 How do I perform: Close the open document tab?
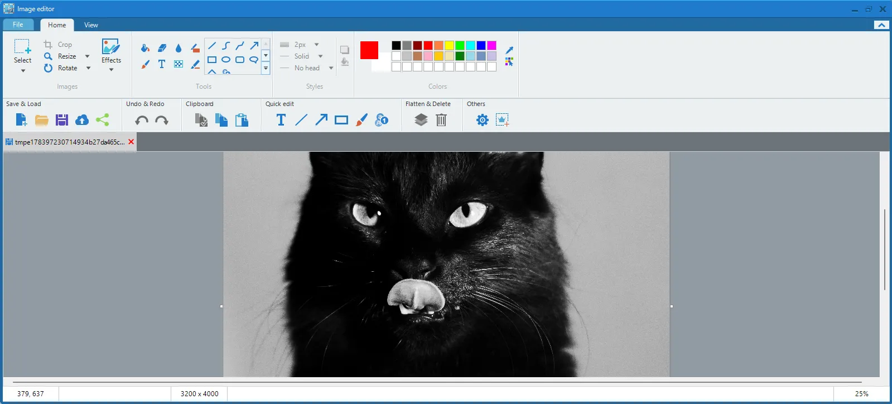131,142
